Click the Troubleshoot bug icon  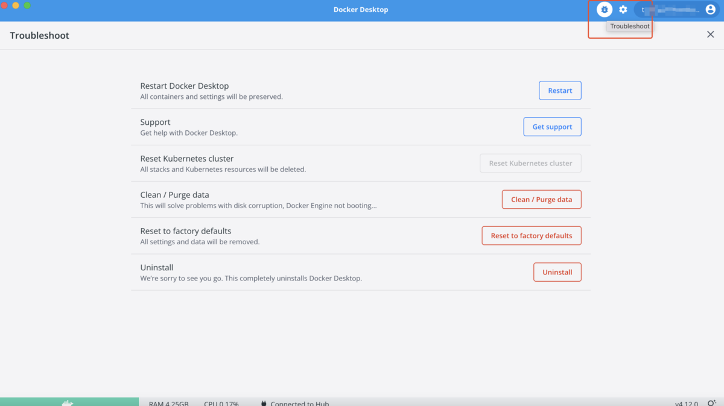[605, 10]
